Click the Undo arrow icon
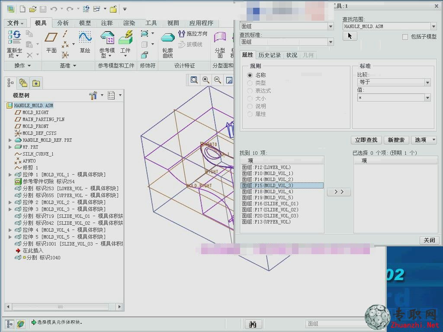The width and height of the screenshot is (443, 332). [x=53, y=9]
